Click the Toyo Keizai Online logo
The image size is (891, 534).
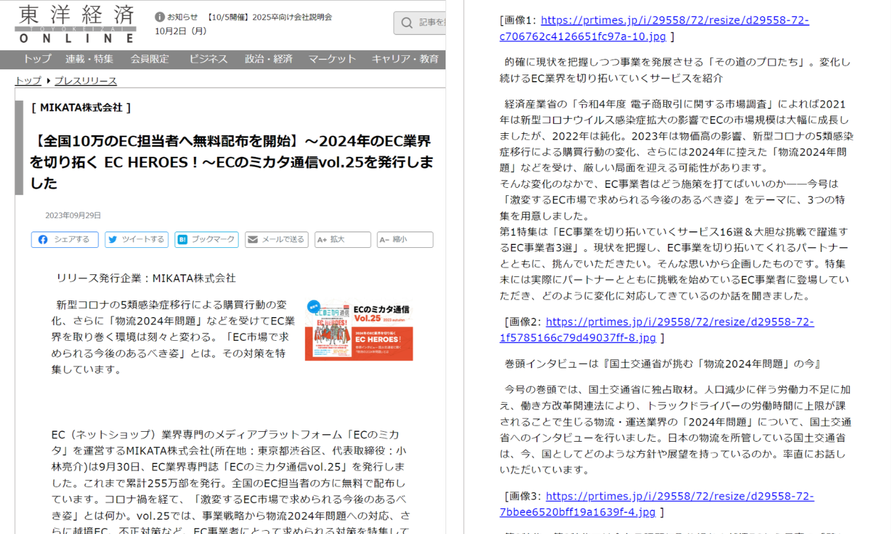click(x=76, y=24)
